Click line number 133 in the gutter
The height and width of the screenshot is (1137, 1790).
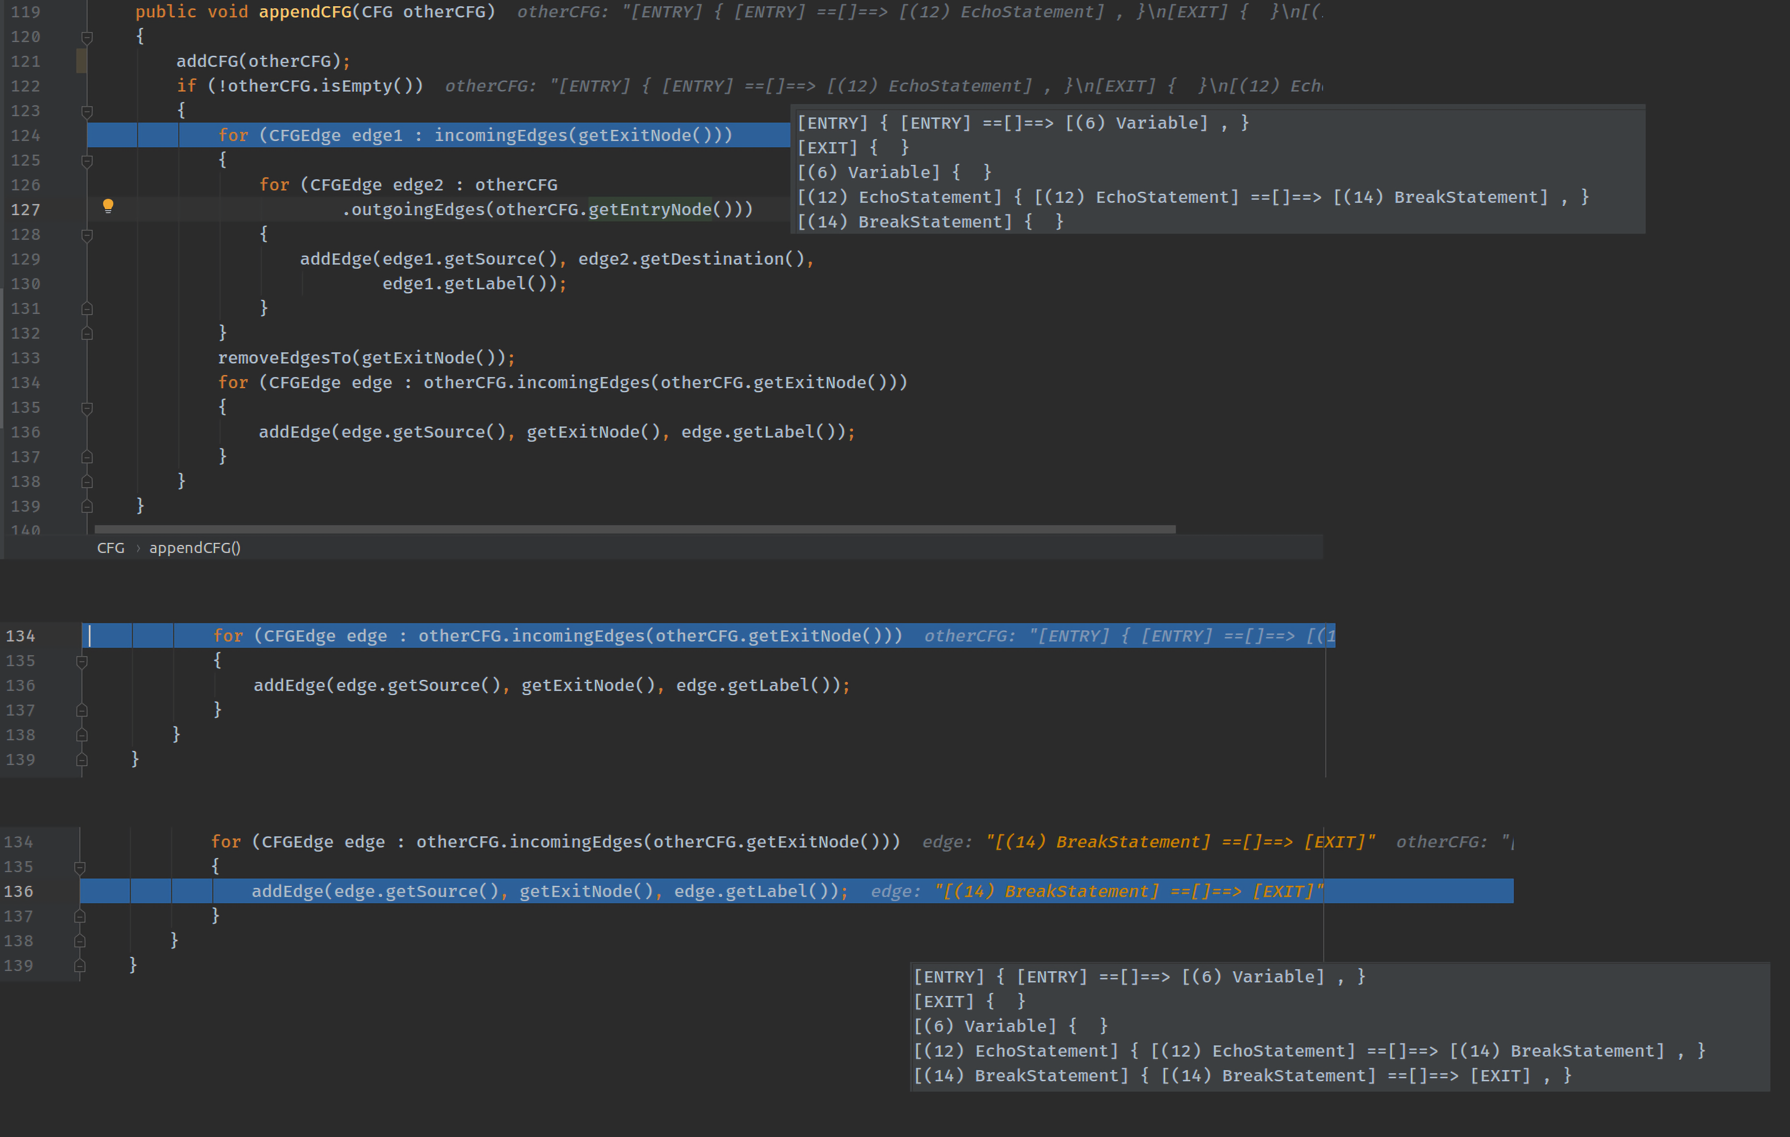pyautogui.click(x=25, y=358)
